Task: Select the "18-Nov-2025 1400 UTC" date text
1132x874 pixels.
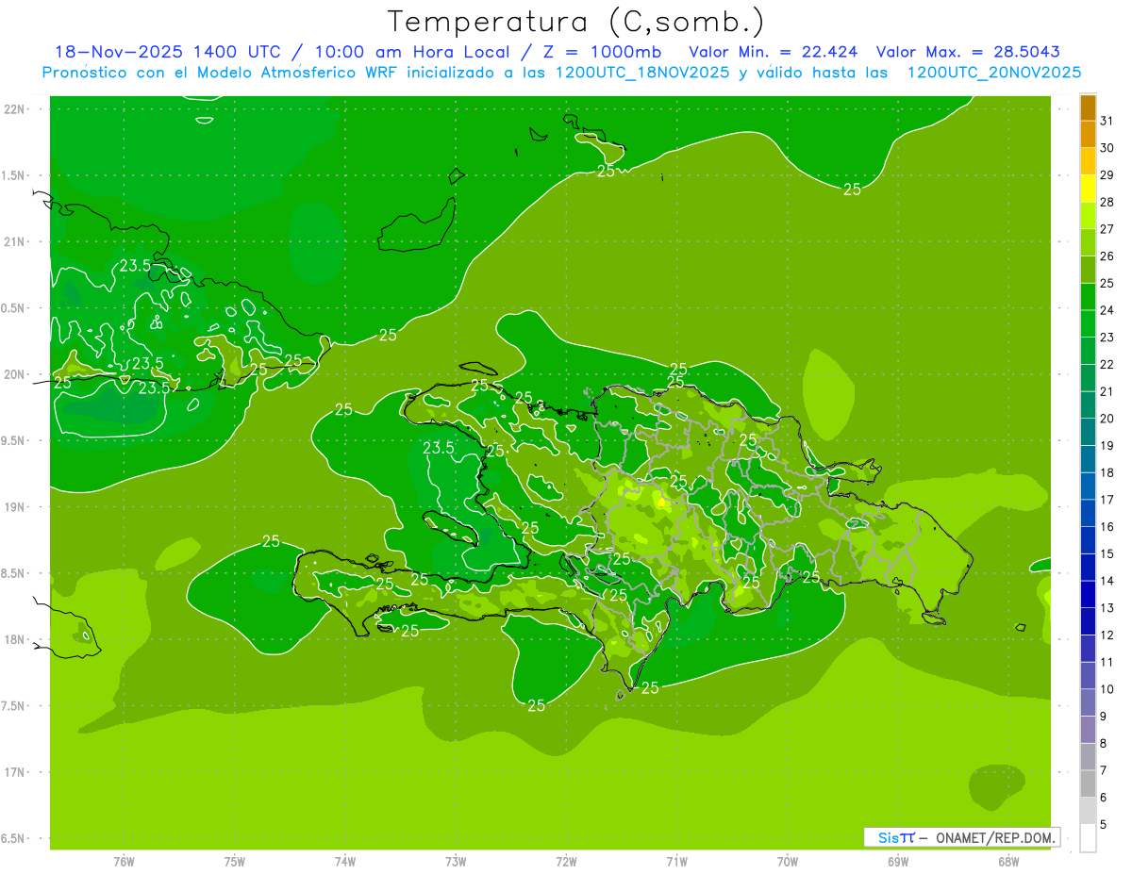Action: 167,52
